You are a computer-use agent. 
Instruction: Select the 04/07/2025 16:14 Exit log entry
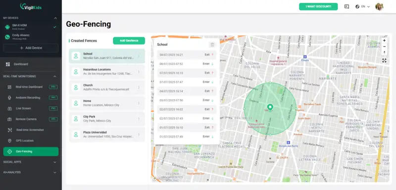point(187,91)
